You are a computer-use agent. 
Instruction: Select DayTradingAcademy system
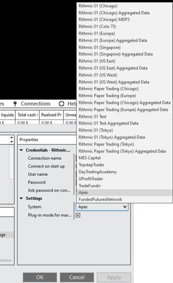[124, 172]
